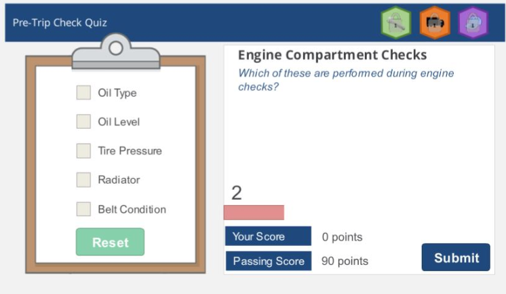Tick the Oil Level checkbox
Viewport: 506px width, 294px height.
(83, 121)
